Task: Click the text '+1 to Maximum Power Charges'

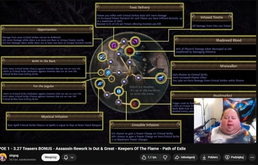Action: click(129, 140)
